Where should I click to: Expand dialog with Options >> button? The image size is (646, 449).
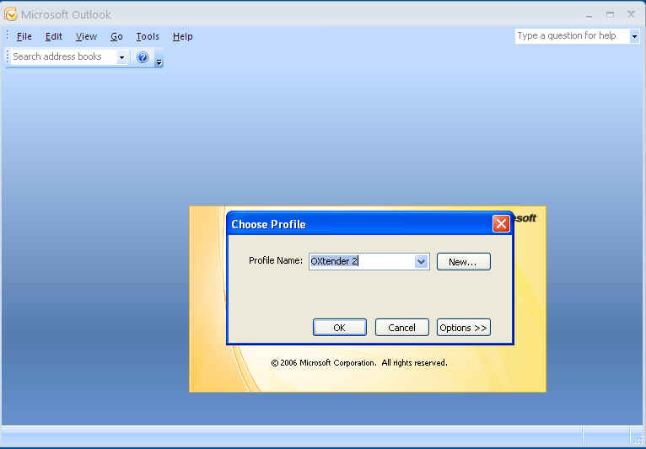pyautogui.click(x=464, y=328)
